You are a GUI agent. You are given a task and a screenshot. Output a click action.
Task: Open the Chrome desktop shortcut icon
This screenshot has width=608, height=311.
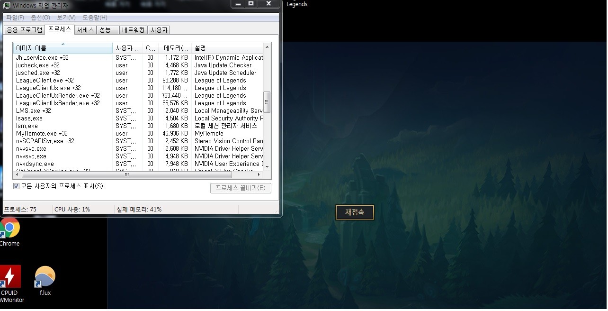(x=9, y=228)
